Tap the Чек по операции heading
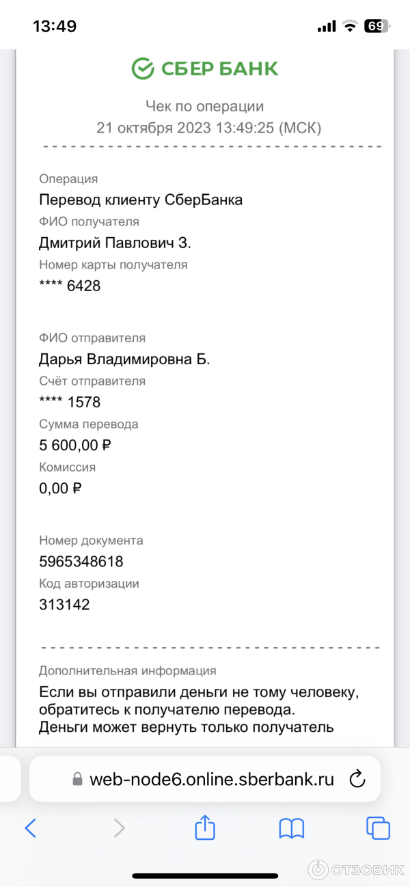The height and width of the screenshot is (887, 410). tap(205, 106)
